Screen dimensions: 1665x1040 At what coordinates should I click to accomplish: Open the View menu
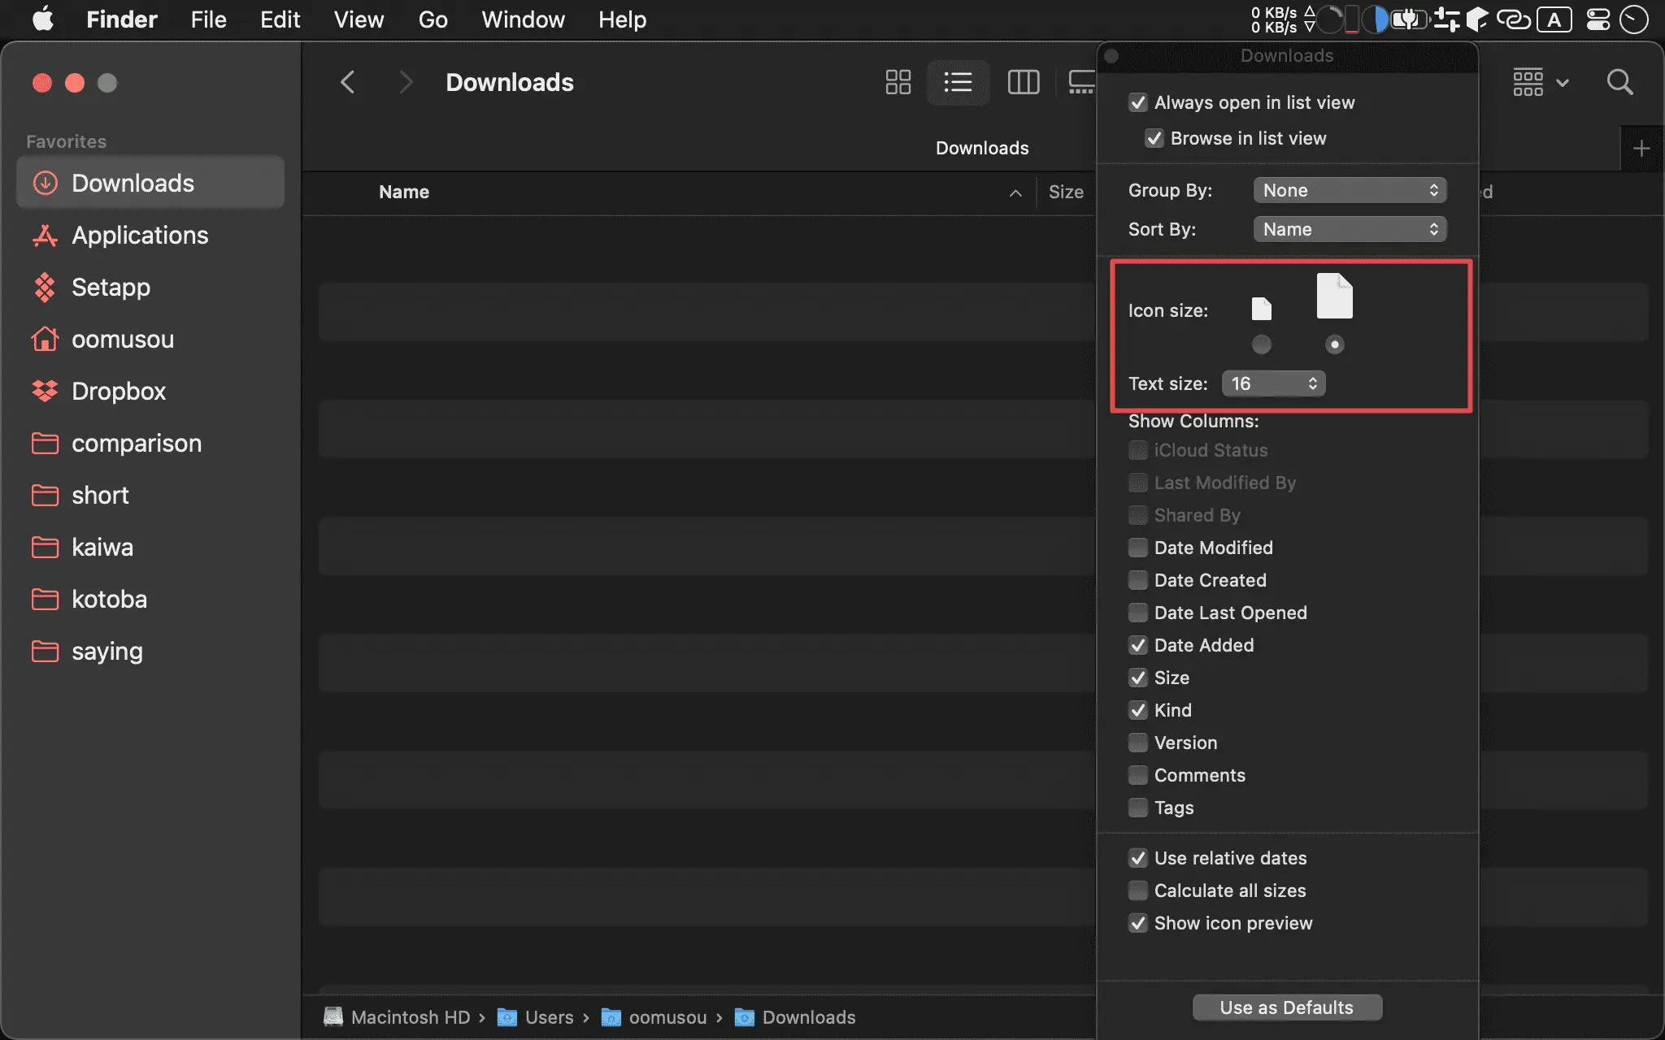359,19
